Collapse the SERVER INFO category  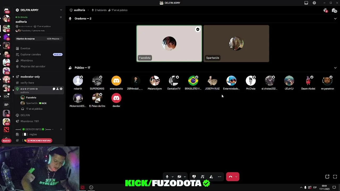35,129
